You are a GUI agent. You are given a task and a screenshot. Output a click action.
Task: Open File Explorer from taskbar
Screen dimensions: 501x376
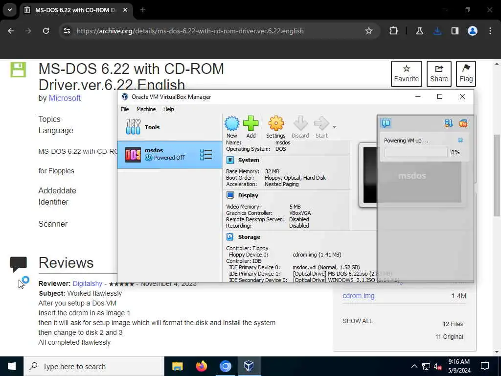click(x=177, y=366)
